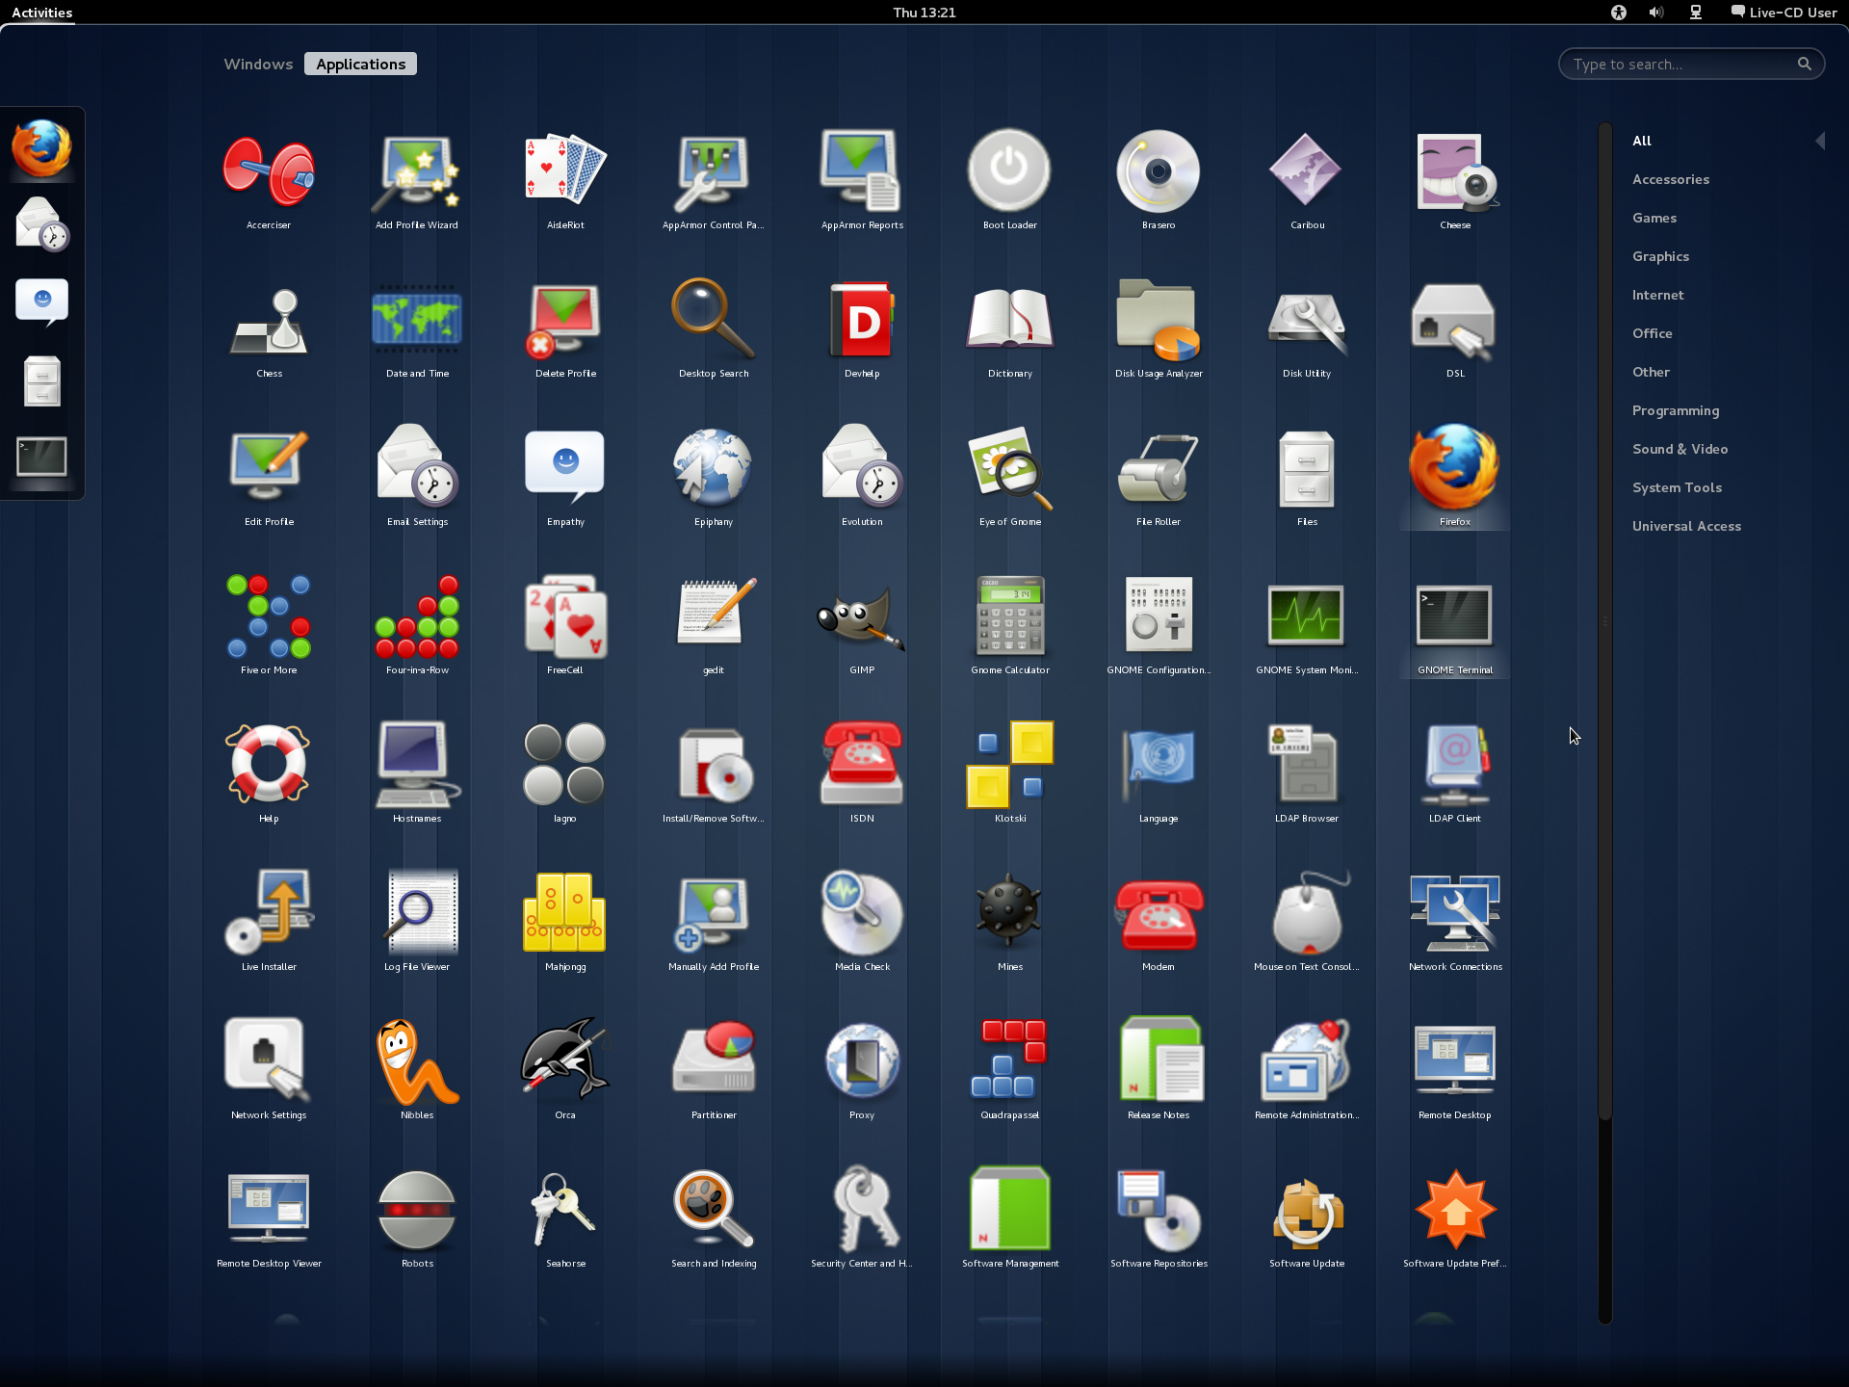Launch the Partitioner tool

pyautogui.click(x=714, y=1070)
